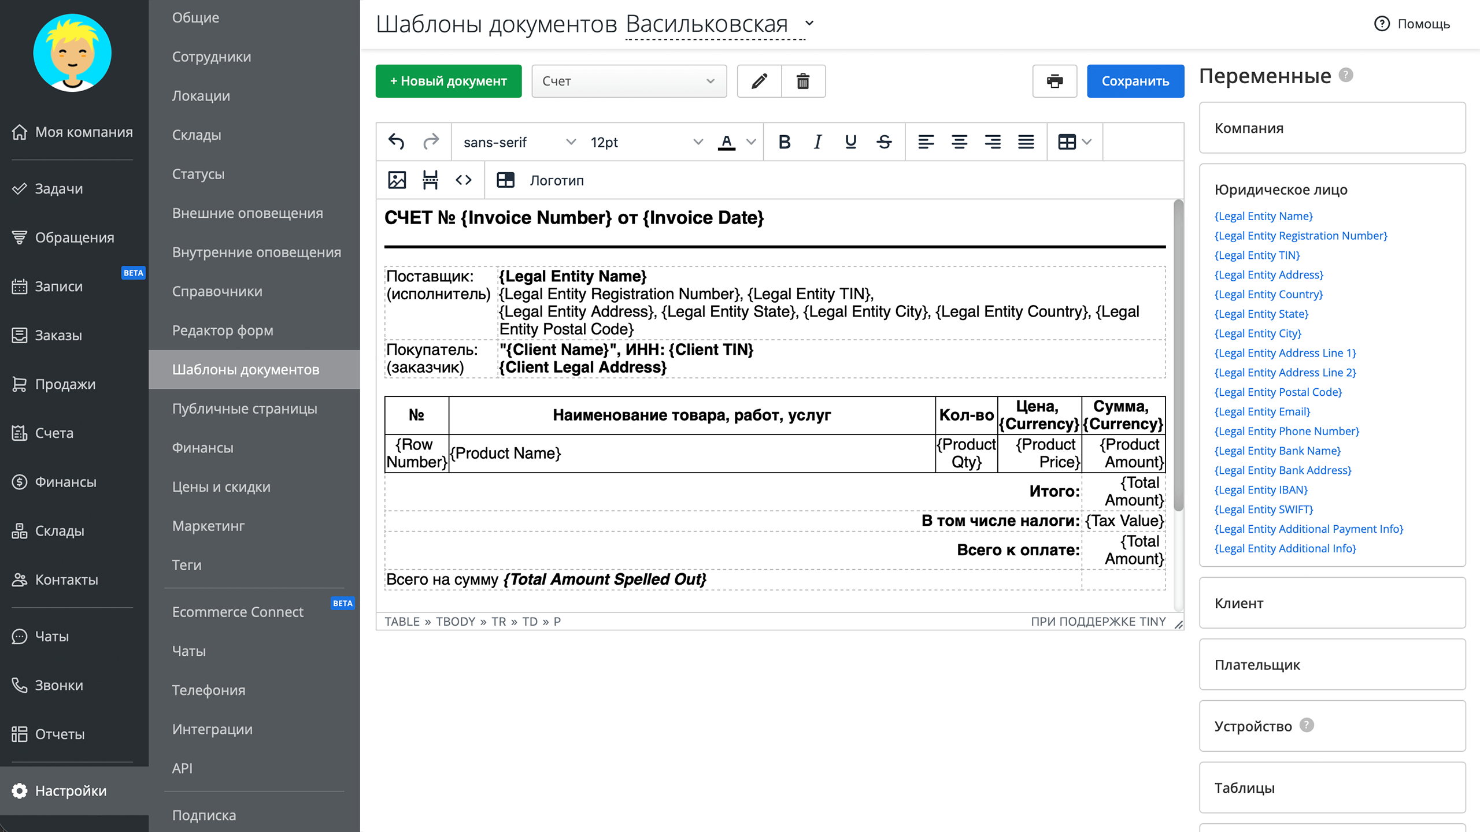
Task: Insert page break icon
Action: click(430, 180)
